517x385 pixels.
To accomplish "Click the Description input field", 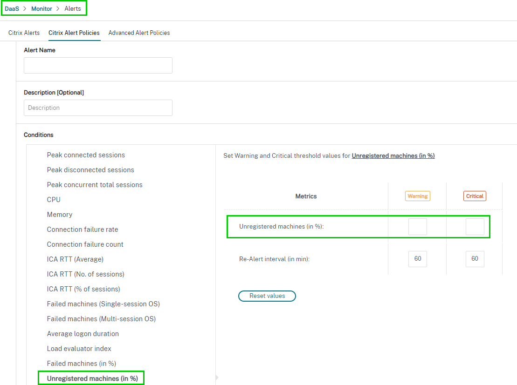I will coord(98,108).
